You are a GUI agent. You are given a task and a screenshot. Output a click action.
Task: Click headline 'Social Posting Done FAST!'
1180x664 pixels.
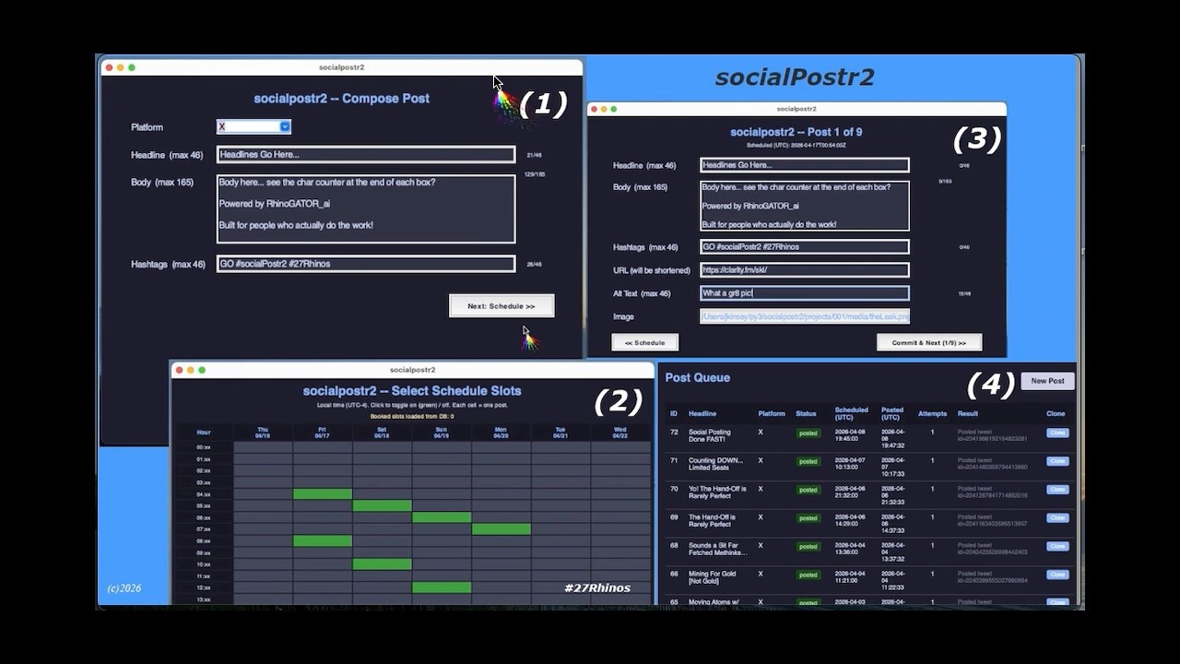click(x=710, y=435)
